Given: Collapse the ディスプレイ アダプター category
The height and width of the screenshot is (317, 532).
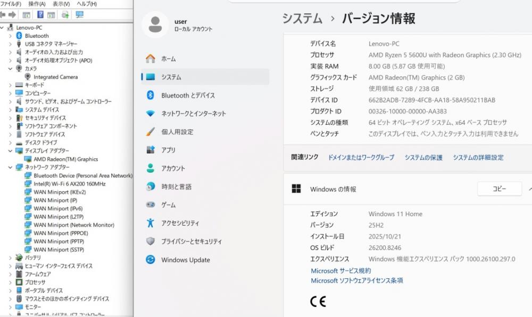Looking at the screenshot, I should [10, 151].
